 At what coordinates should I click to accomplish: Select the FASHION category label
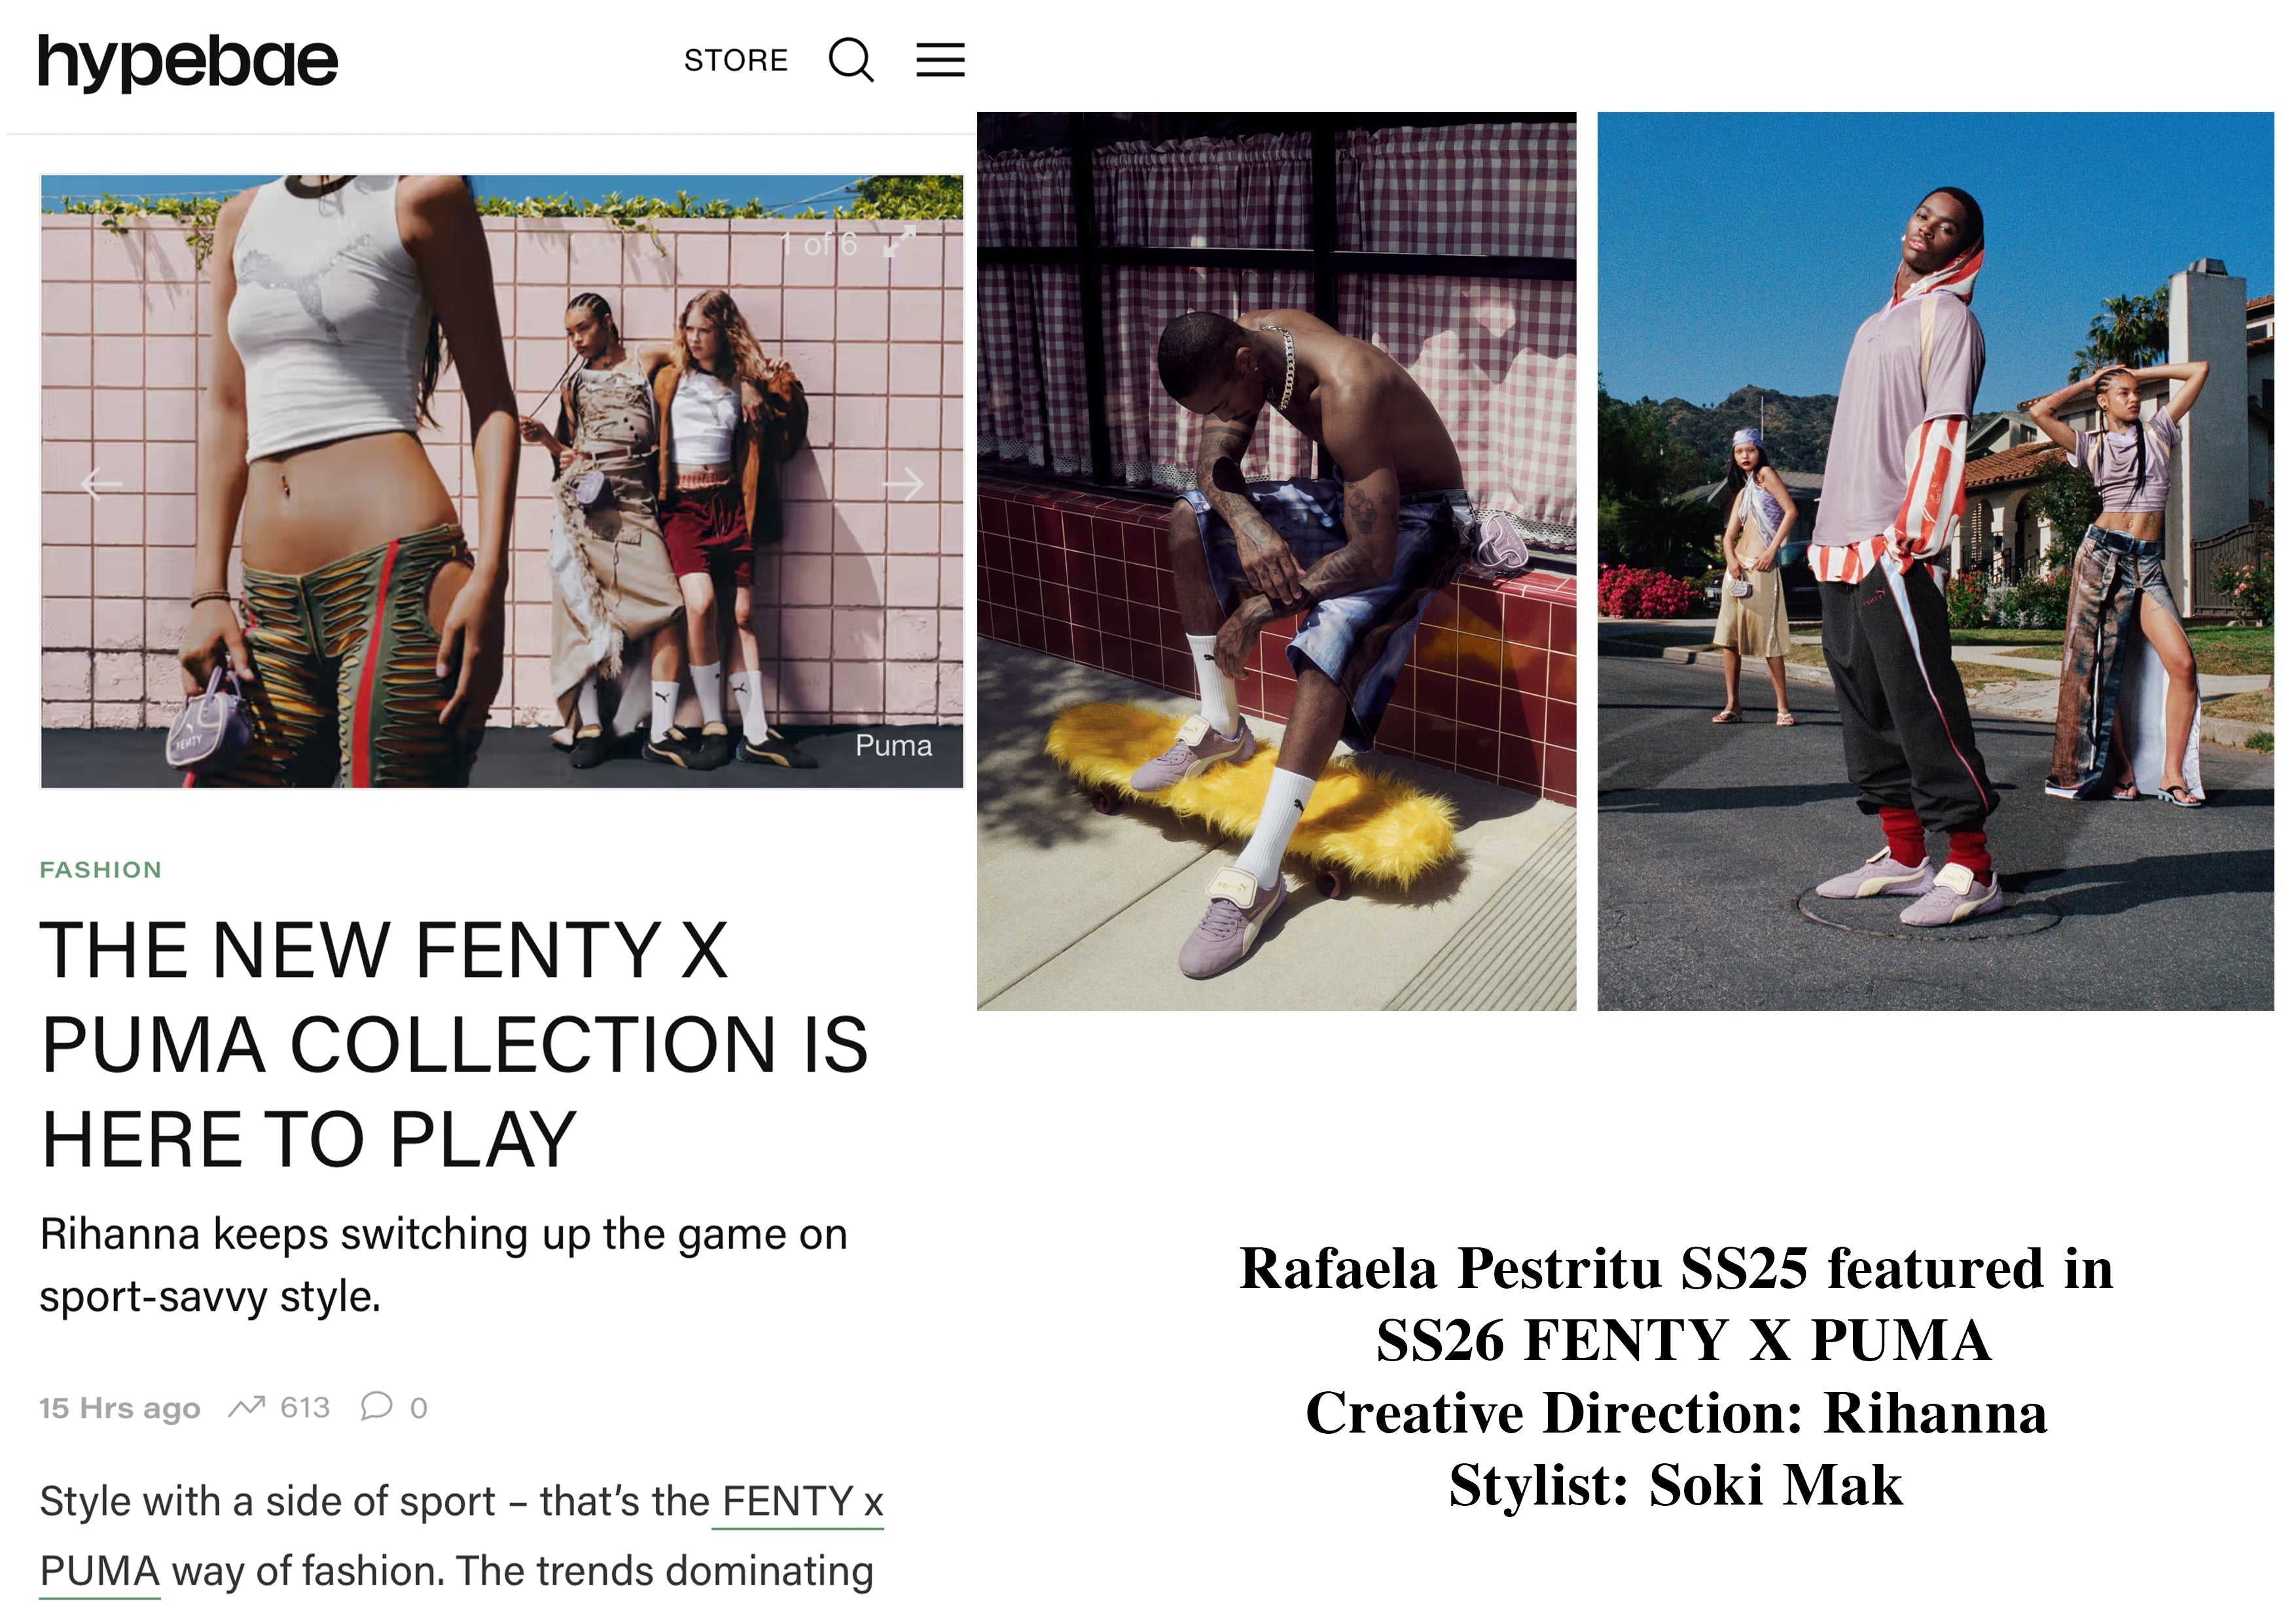101,870
